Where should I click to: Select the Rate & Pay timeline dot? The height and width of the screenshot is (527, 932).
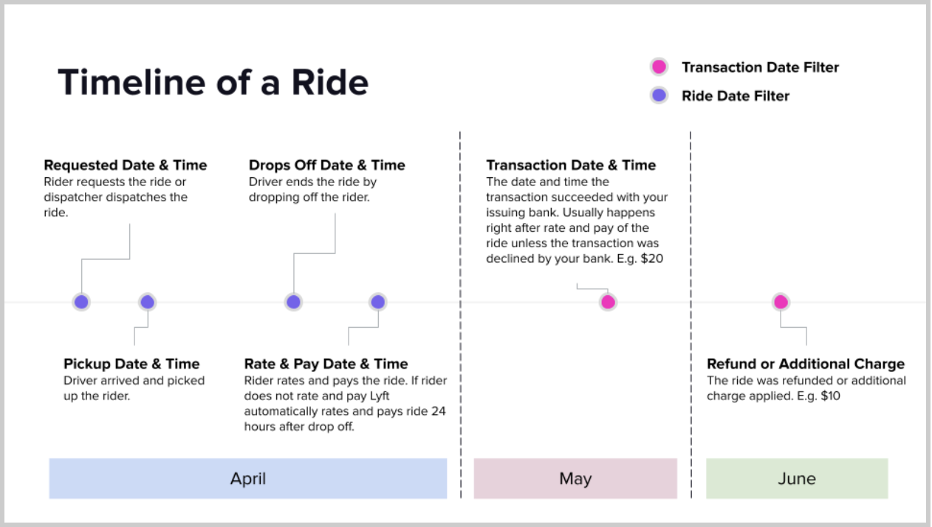(x=377, y=302)
